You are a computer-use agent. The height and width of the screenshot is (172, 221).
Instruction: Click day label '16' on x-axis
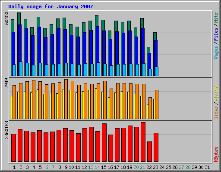click(x=110, y=167)
